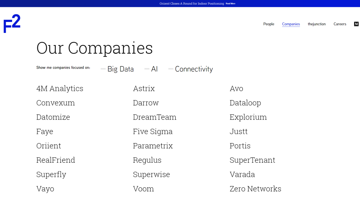This screenshot has width=360, height=202.
Task: Open the Medium icon link
Action: point(356,24)
